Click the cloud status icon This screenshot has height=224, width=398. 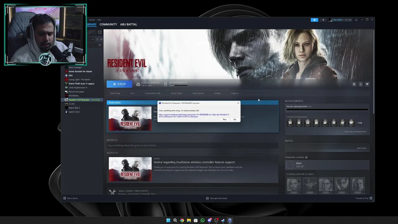pyautogui.click(x=138, y=84)
